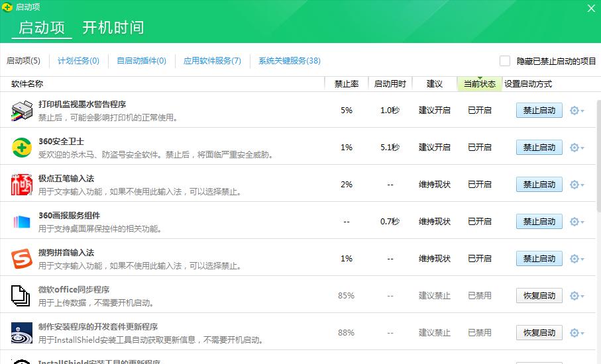Click 禁止启动 for 搜狗拼音输入法

(x=539, y=259)
